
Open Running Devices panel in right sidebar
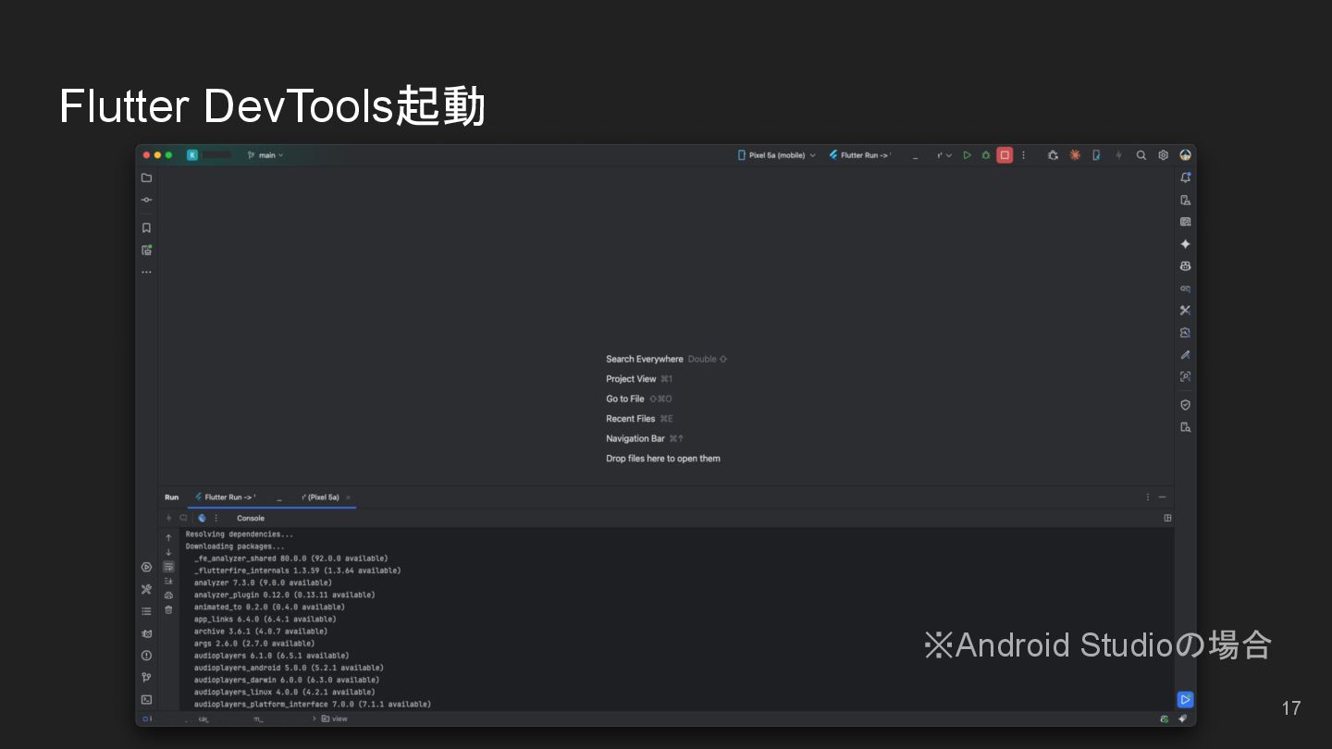[1186, 222]
